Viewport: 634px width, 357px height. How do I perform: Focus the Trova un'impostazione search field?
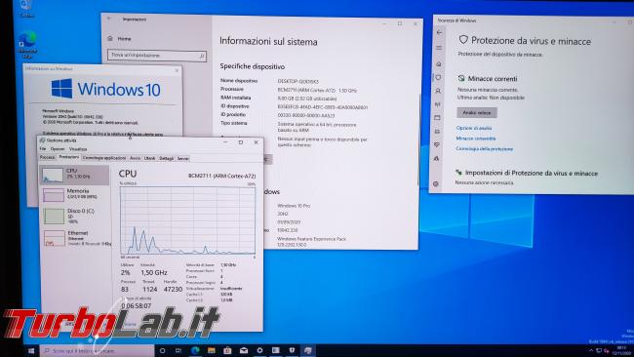(x=157, y=56)
